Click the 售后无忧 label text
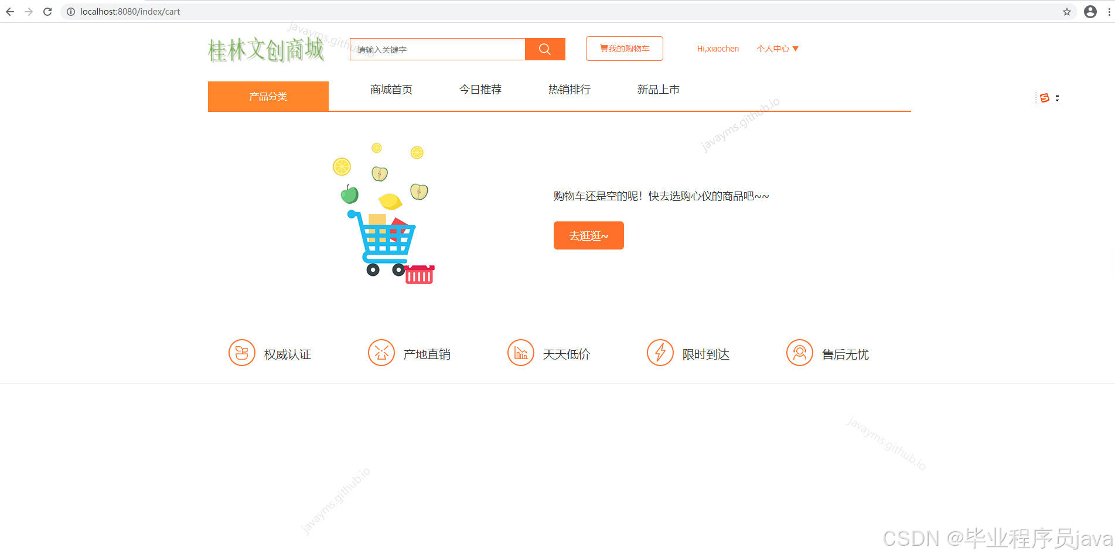The image size is (1115, 557). click(x=845, y=354)
